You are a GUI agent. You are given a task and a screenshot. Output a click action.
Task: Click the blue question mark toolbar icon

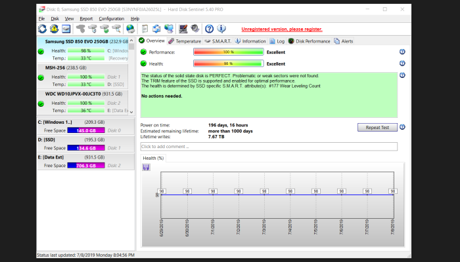[209, 29]
